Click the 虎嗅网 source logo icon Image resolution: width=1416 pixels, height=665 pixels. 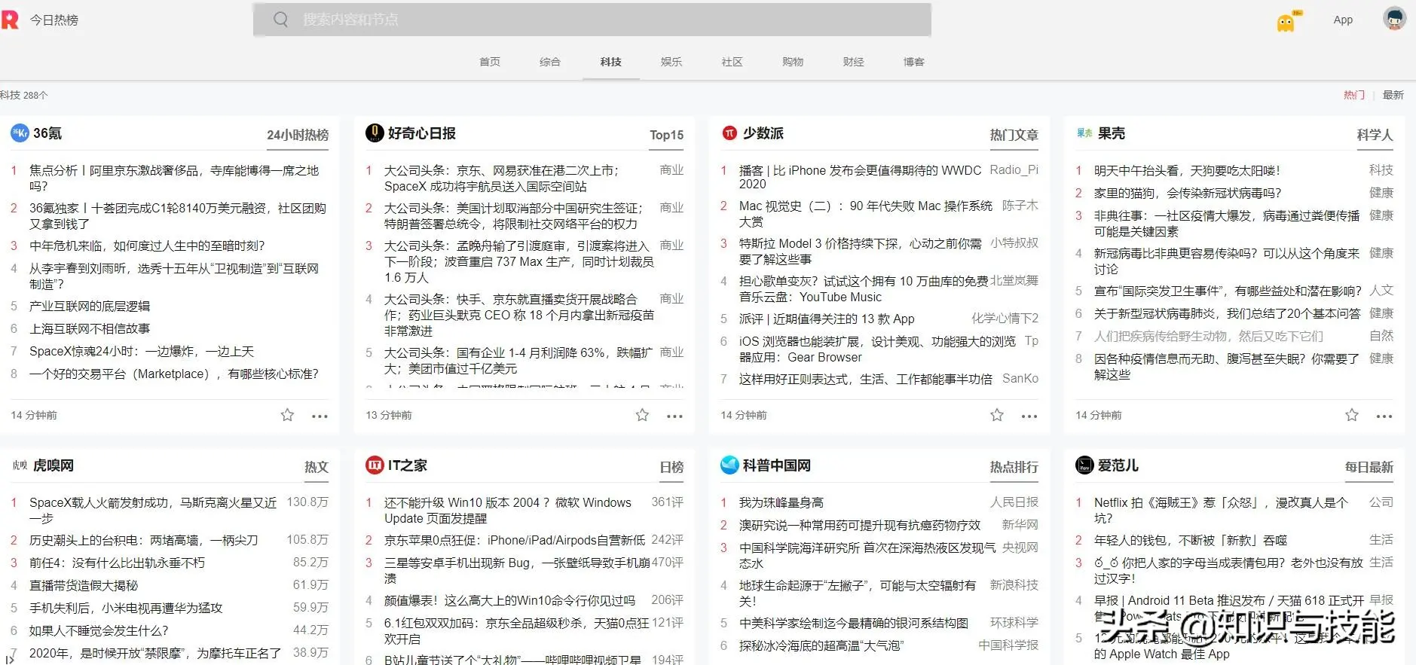(20, 465)
